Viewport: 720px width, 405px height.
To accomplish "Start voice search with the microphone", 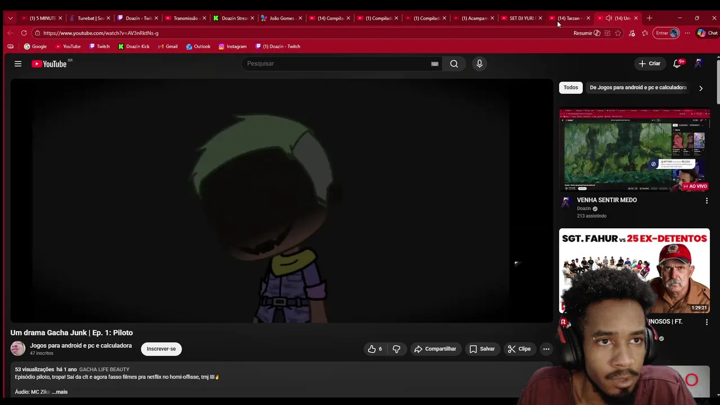I will click(x=479, y=64).
